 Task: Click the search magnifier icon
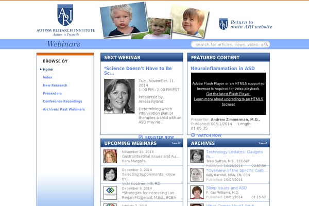(266, 44)
